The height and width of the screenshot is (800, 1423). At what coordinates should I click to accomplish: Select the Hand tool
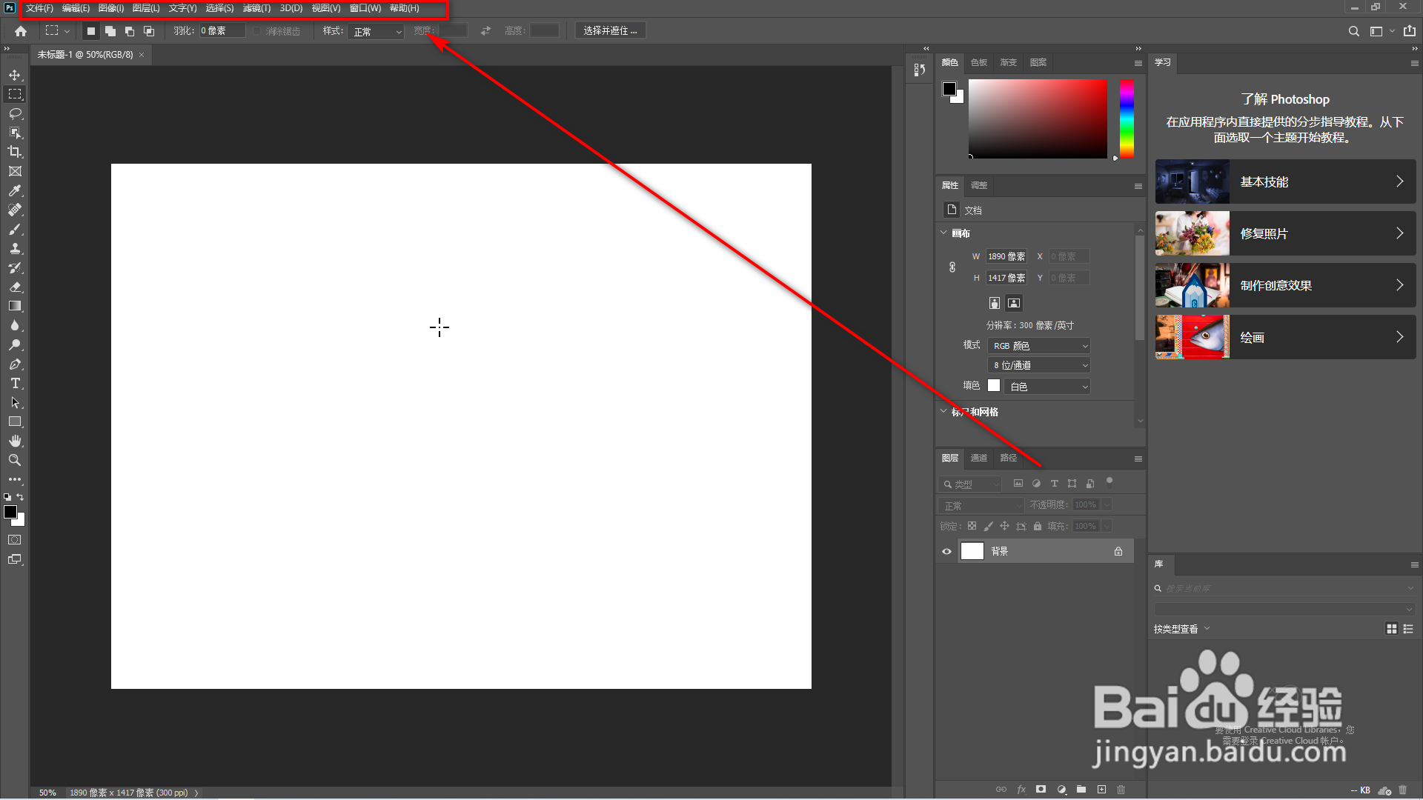(x=15, y=441)
